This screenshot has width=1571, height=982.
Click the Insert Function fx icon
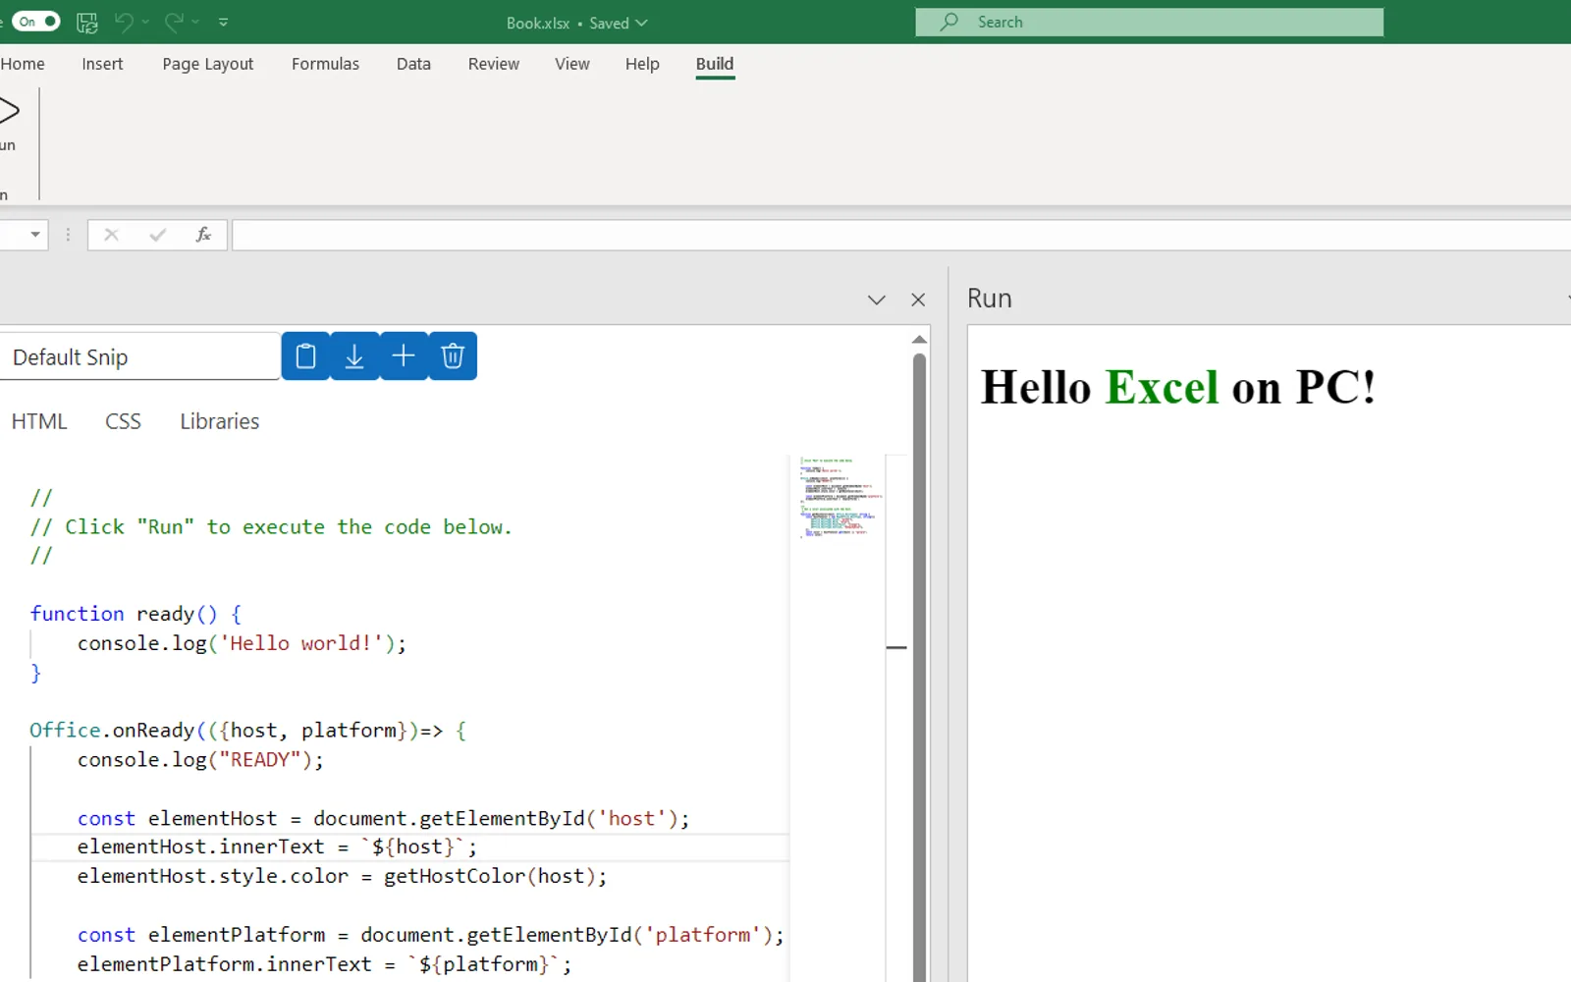pos(203,235)
